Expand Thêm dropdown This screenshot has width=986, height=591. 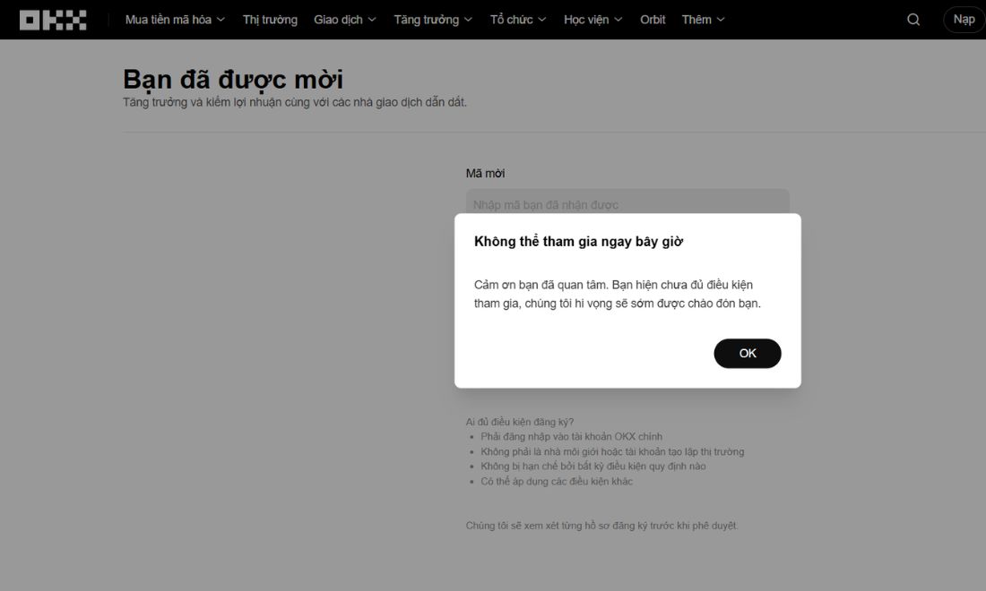(x=703, y=20)
